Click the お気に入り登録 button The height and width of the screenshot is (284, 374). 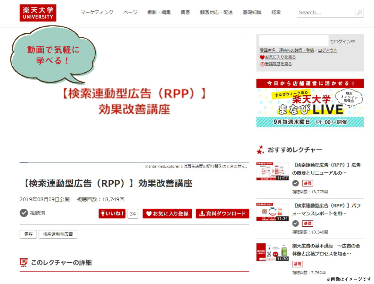(168, 214)
